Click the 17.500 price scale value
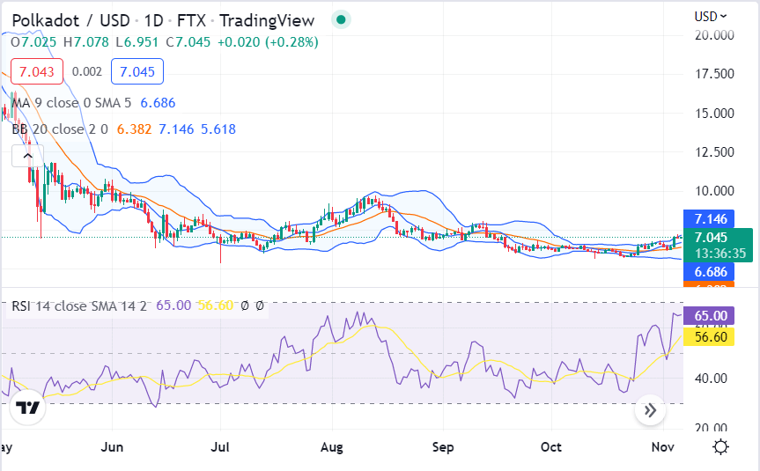Screen dimensions: 760x471 [714, 74]
